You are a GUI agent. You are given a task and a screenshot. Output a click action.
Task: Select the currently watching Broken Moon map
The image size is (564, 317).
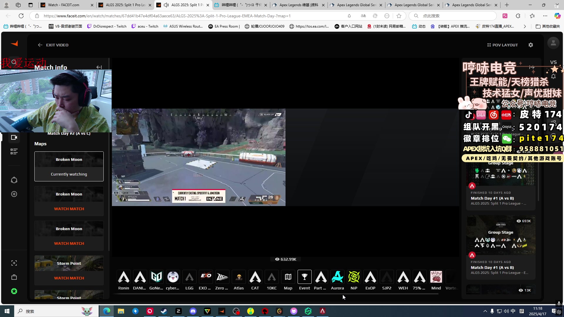[69, 166]
